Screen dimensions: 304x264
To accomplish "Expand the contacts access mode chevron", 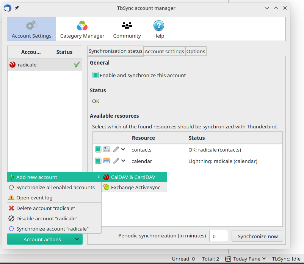I will pos(123,149).
